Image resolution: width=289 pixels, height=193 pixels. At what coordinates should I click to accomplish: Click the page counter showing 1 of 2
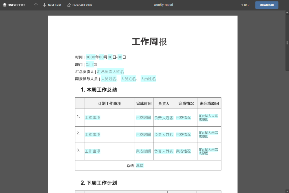[245, 5]
